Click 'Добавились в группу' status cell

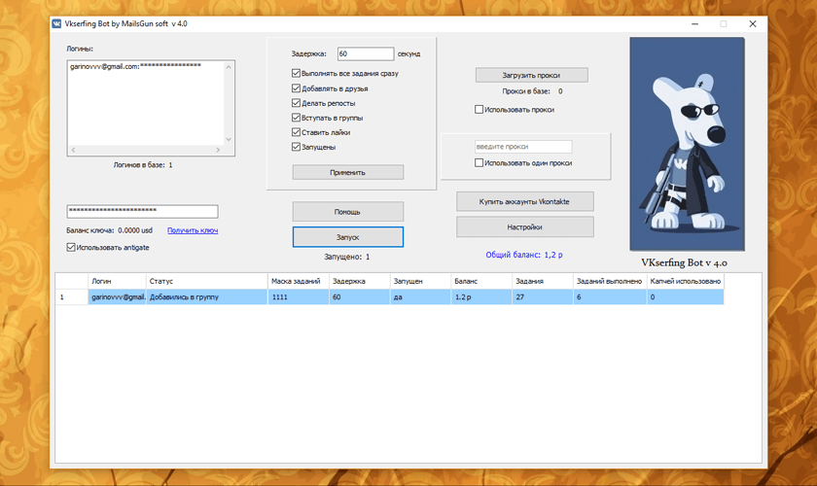coord(207,296)
